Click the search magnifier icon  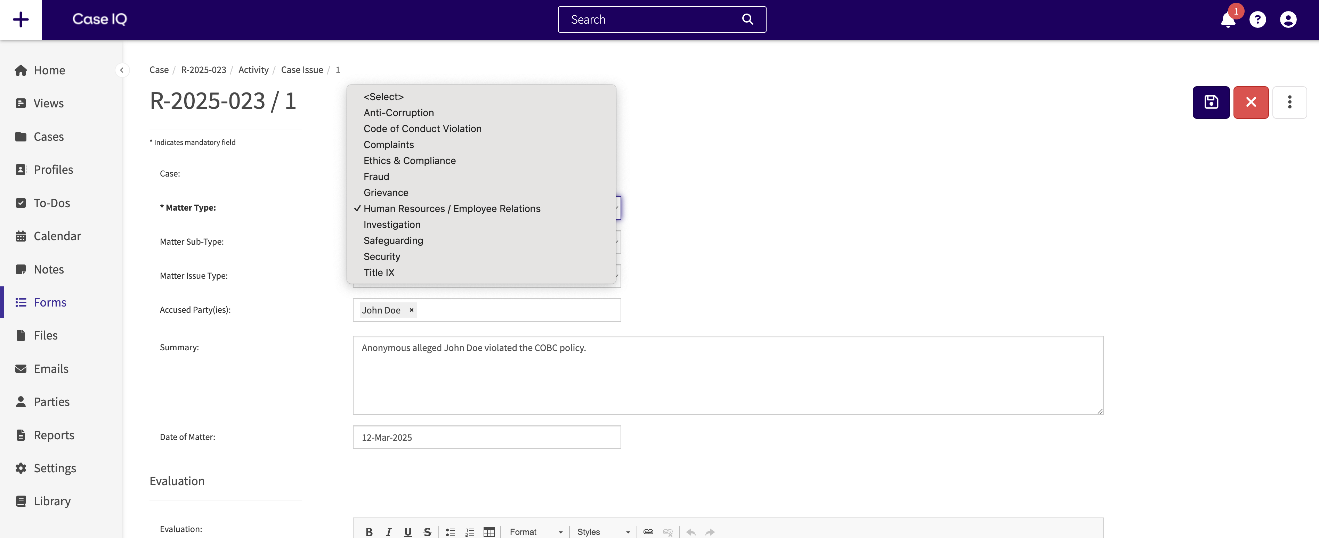(747, 19)
